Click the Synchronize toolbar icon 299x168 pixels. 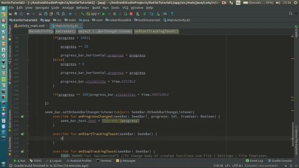[21, 14]
